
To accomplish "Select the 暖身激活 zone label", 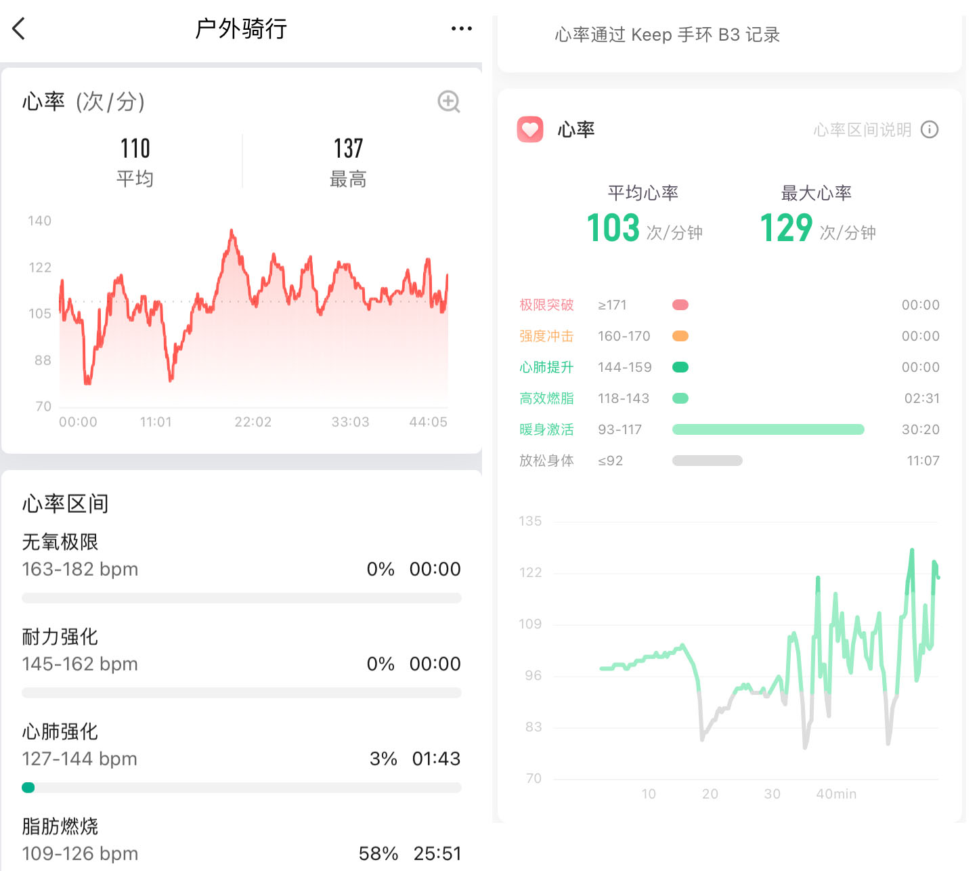I will (546, 429).
